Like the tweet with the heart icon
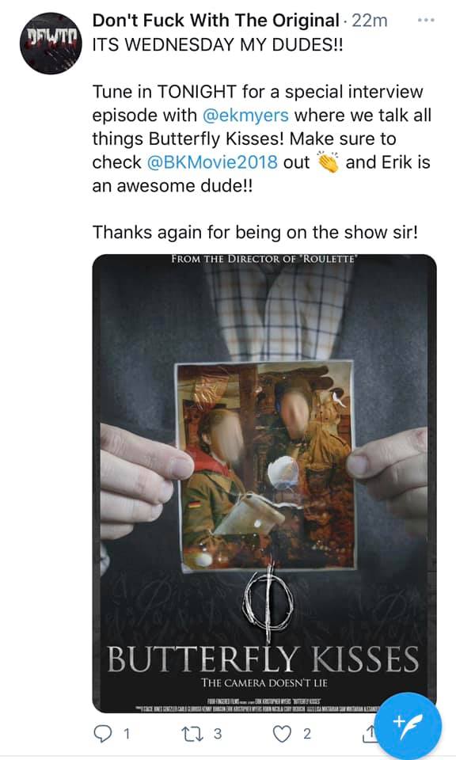The height and width of the screenshot is (760, 456). coord(282,734)
